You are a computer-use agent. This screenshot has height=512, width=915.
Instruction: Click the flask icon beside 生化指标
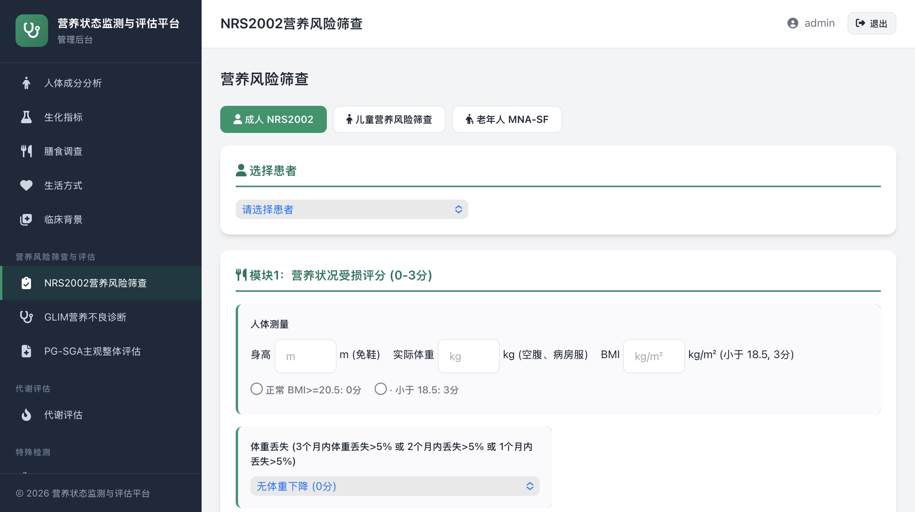(26, 117)
